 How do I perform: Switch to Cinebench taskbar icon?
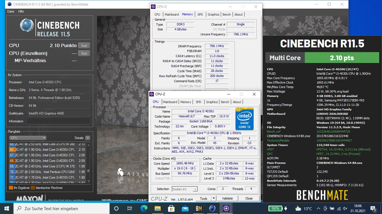click(x=212, y=208)
